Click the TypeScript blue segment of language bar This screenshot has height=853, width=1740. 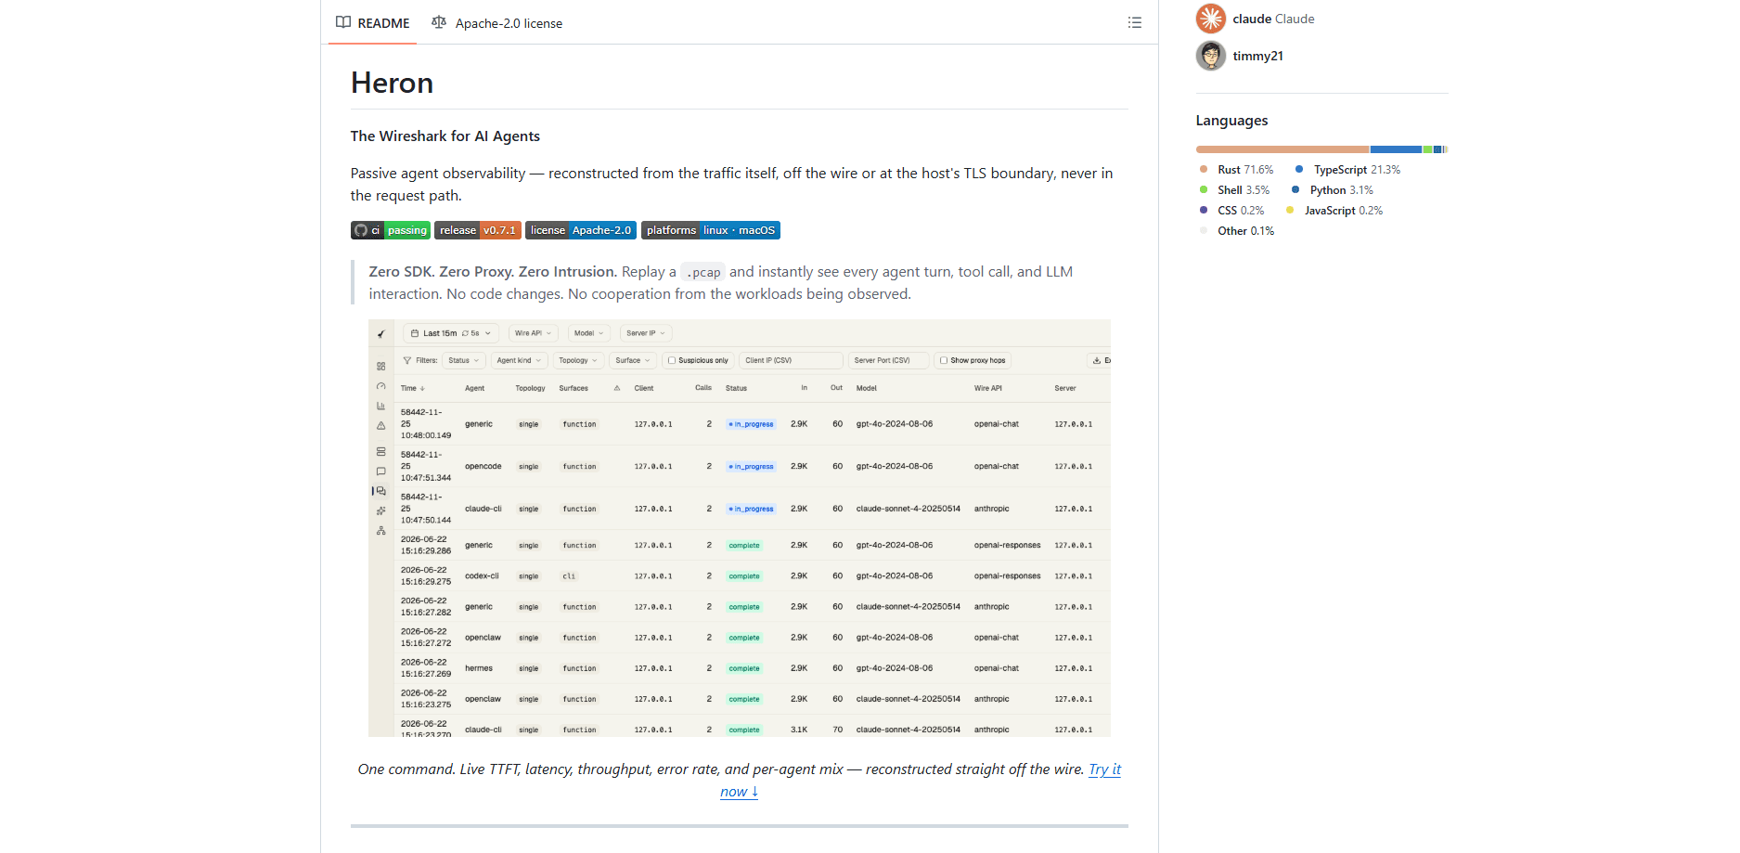pos(1396,149)
